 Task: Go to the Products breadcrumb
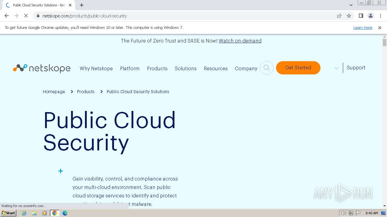coord(86,92)
